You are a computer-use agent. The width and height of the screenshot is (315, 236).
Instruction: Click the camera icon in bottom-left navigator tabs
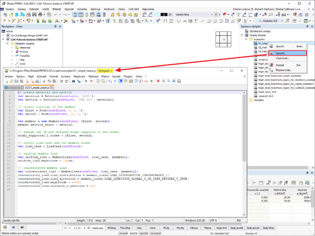(22, 227)
